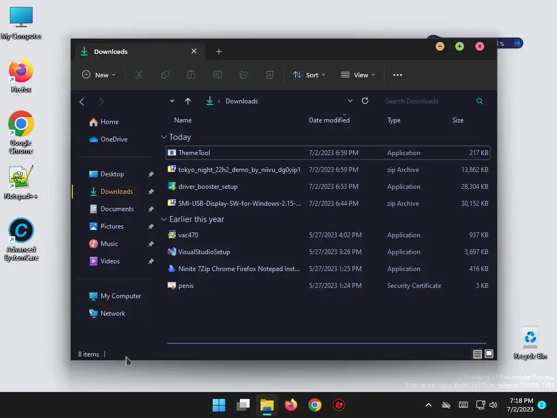Click the Search Downloads field

[428, 101]
